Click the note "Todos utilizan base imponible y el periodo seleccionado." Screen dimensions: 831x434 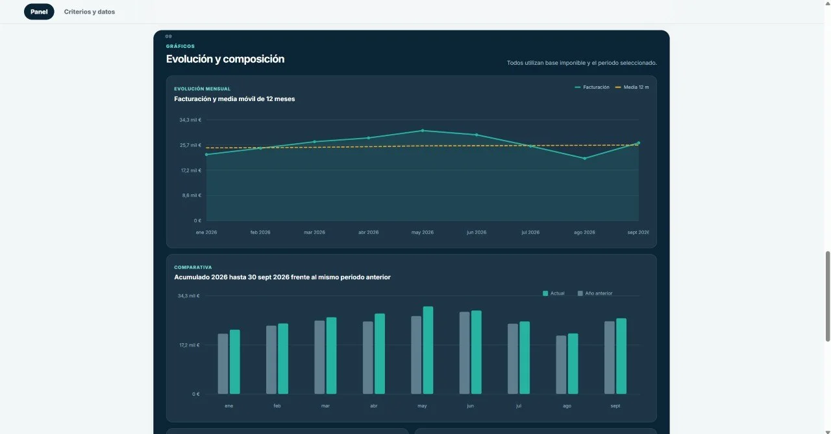582,63
